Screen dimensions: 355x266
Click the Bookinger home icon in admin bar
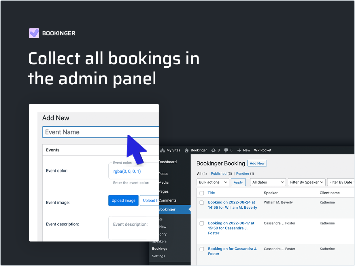187,150
